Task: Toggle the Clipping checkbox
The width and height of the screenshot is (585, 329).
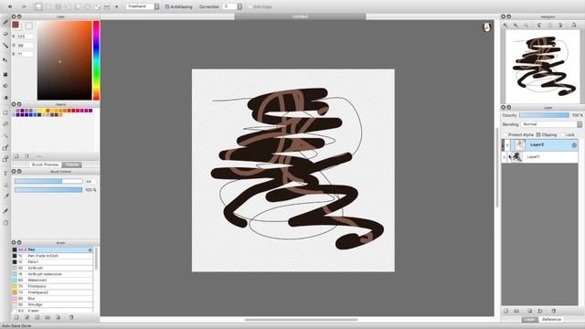Action: (538, 134)
